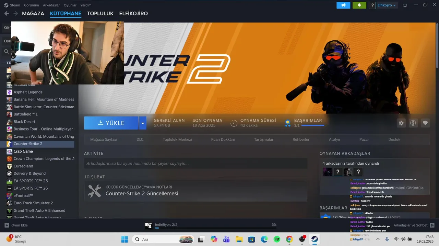Viewport: 439px width, 246px height.
Task: Click the eFootball game icon
Action: [10, 195]
